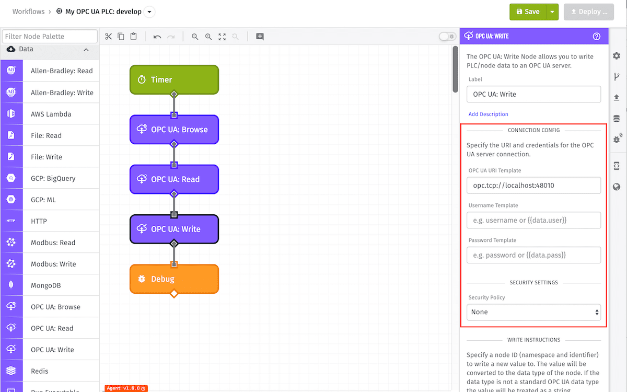This screenshot has height=392, width=627.
Task: Select the OPC UA: Read canvas node
Action: [174, 179]
